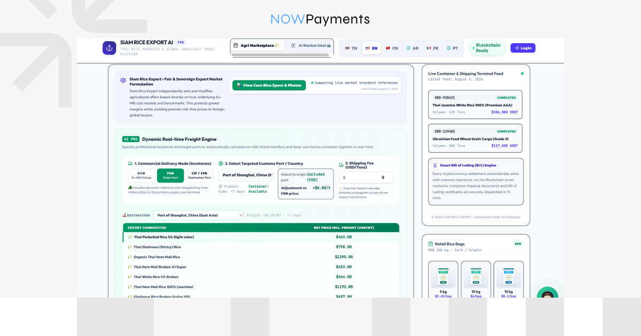Click the lightbulb icon beside Override freight manually

coord(341,188)
